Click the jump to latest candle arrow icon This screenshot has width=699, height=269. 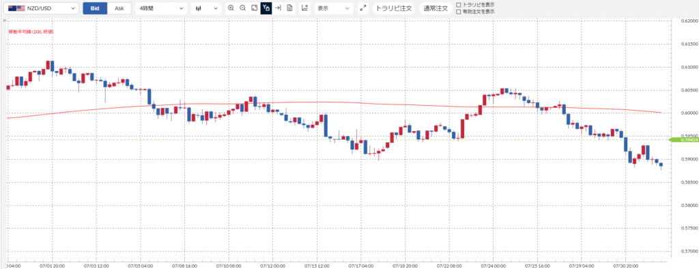point(278,8)
